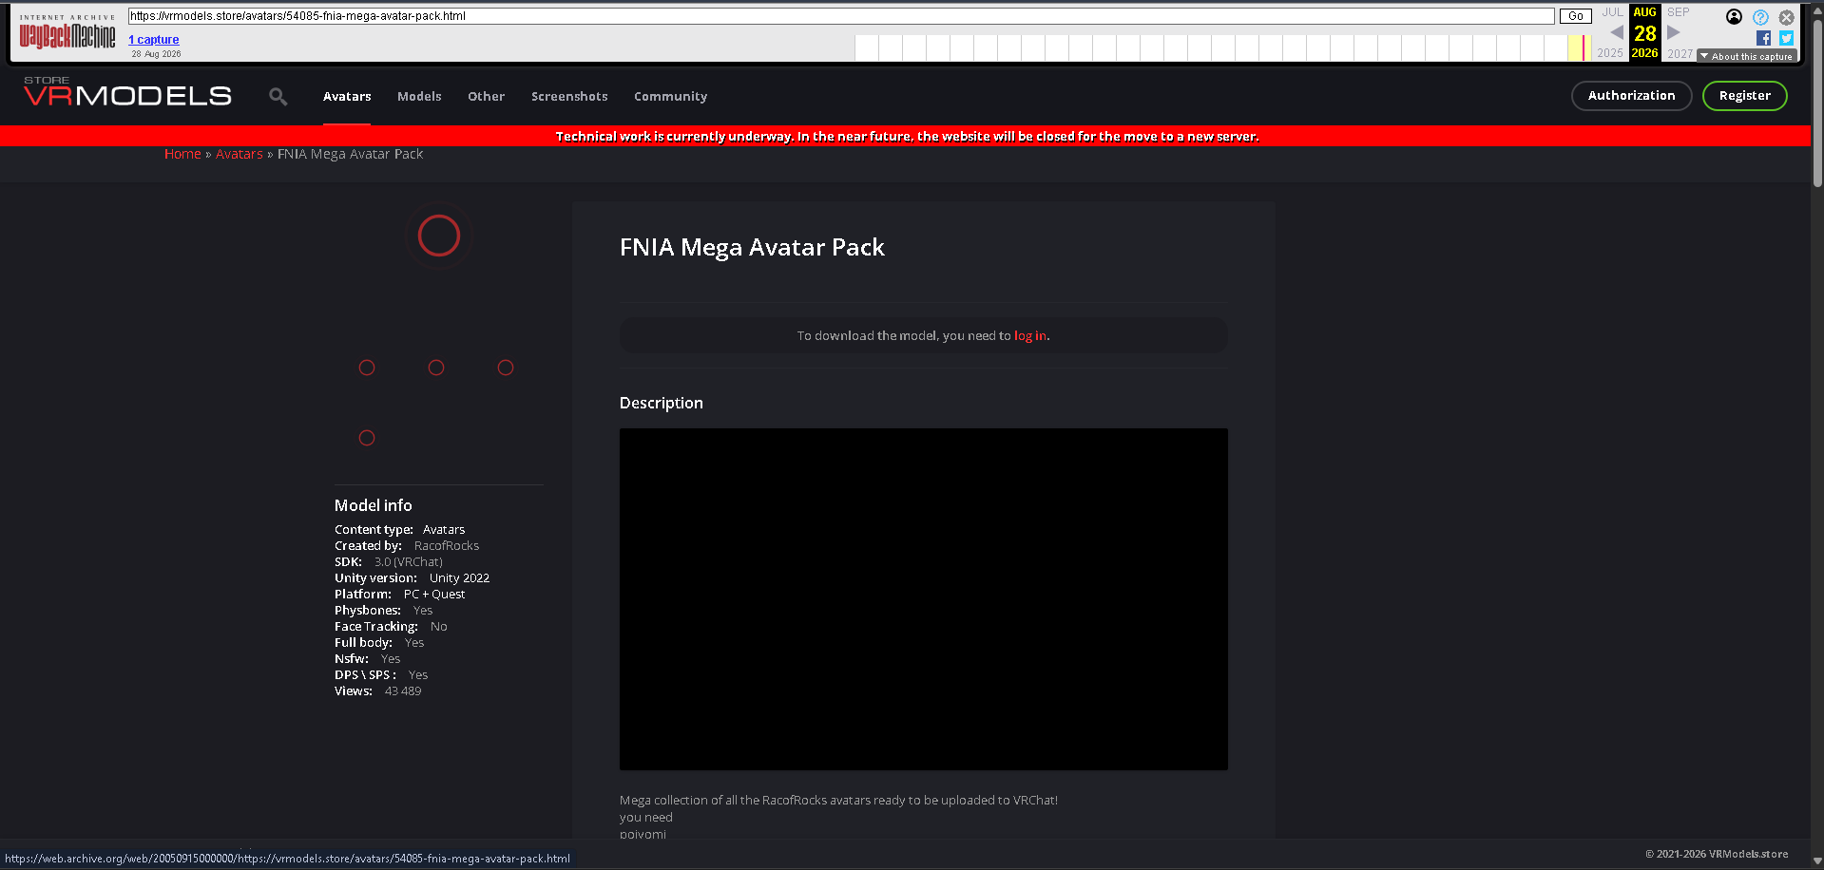The image size is (1824, 870).
Task: Click Home breadcrumb link
Action: pos(182,154)
